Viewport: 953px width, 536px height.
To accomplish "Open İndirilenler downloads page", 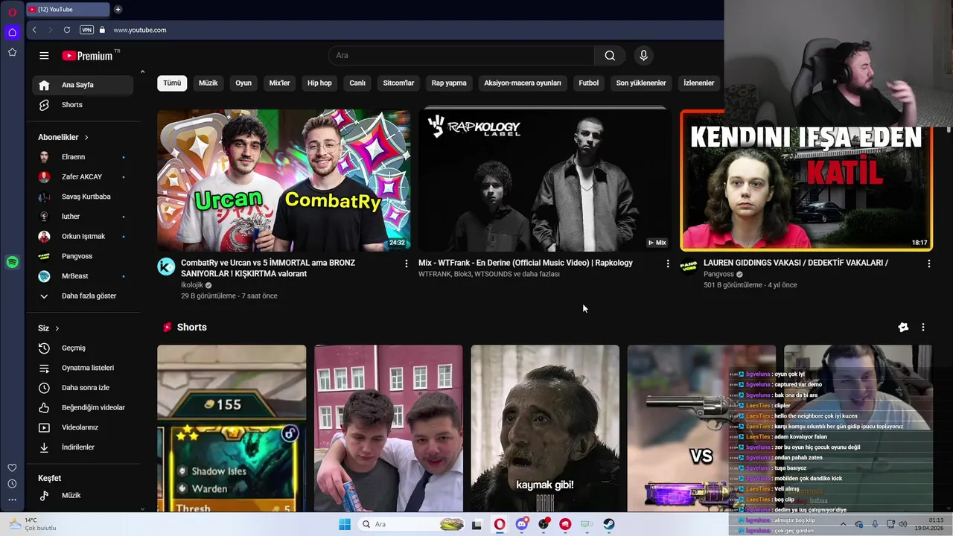I will pos(83,447).
